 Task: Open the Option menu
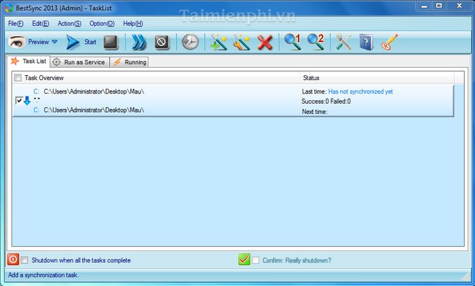coord(102,24)
